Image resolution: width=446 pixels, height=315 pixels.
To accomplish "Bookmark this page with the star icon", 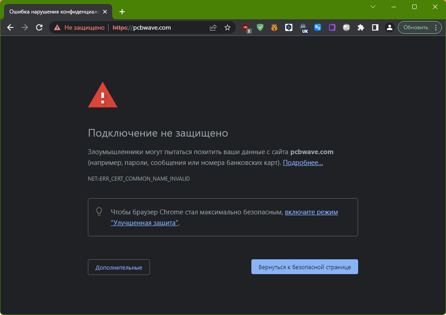I will click(228, 27).
